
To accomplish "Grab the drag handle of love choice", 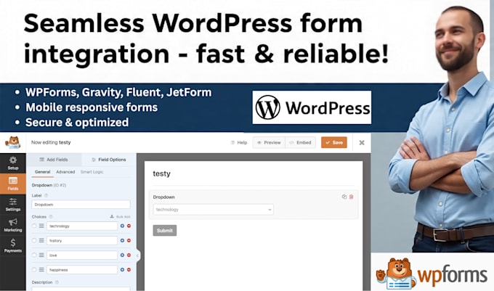I will click(41, 255).
